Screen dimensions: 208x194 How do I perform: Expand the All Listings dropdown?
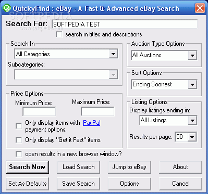coord(168,120)
